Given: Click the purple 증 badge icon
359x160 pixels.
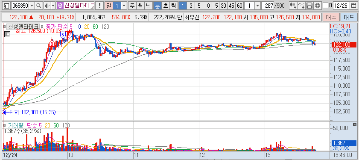Looking at the screenshot, I should [x=60, y=6].
